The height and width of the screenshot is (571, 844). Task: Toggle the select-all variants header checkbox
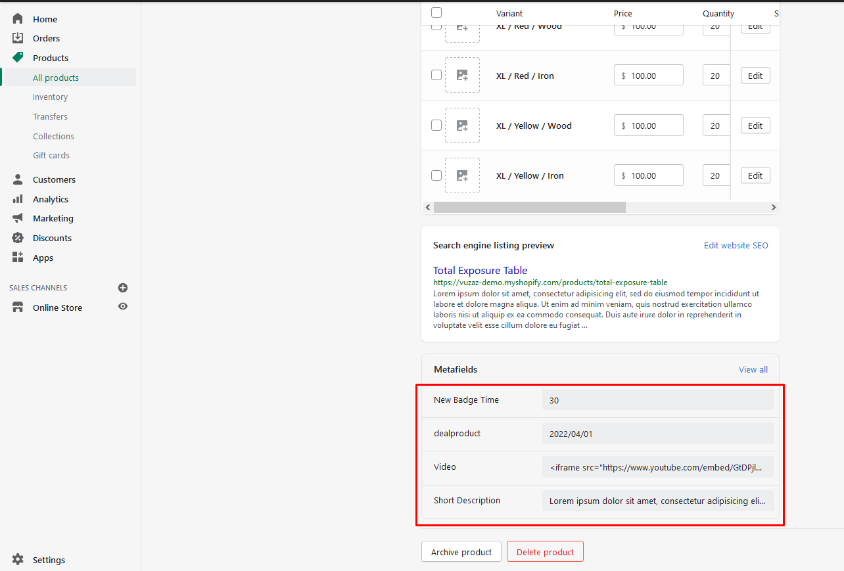point(436,12)
